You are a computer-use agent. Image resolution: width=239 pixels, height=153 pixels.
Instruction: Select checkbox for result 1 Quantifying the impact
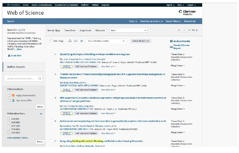[x=52, y=54]
